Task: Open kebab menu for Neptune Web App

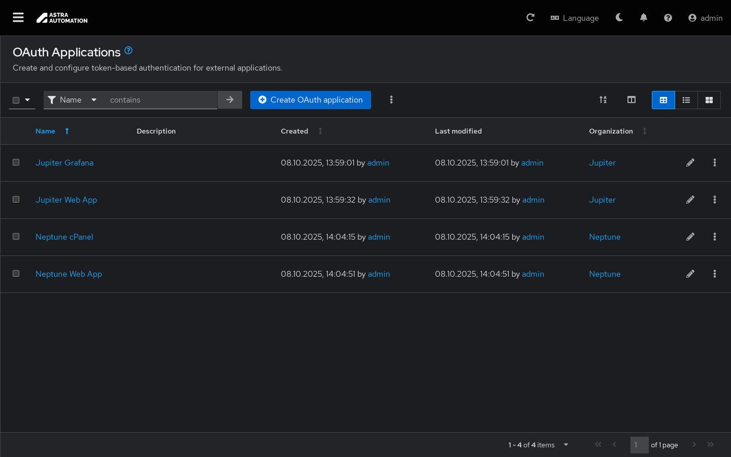Action: (714, 274)
